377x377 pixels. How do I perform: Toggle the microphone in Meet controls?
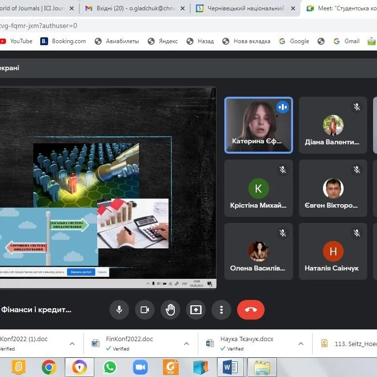[x=119, y=310]
